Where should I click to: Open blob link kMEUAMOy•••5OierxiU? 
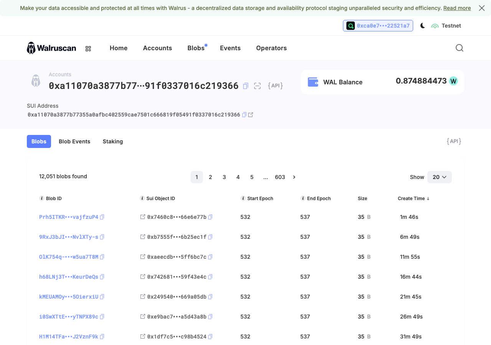[69, 297]
